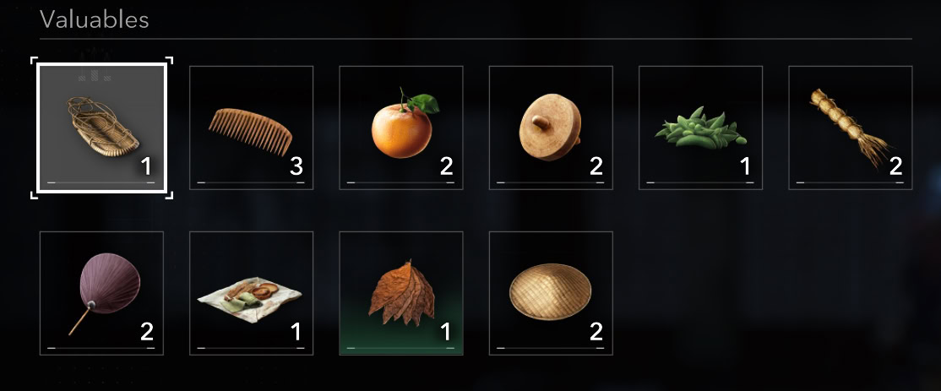Choose the purple hand fan item
941x391 pixels.
coord(101,293)
